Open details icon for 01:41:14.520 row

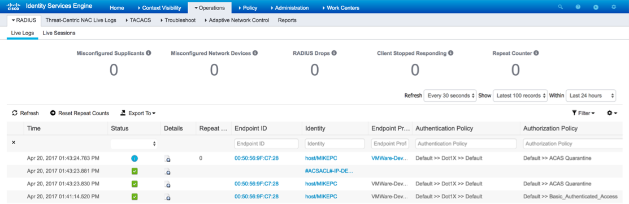point(167,197)
